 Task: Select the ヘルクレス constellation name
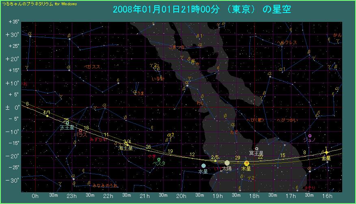click(287, 42)
